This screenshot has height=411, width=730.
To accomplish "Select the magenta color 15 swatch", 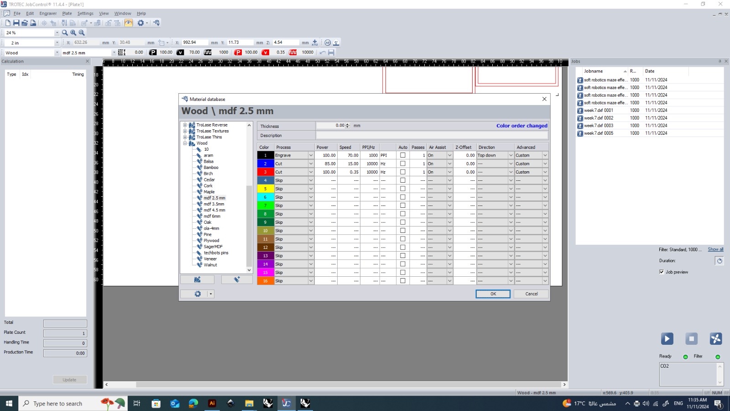I will click(x=265, y=273).
